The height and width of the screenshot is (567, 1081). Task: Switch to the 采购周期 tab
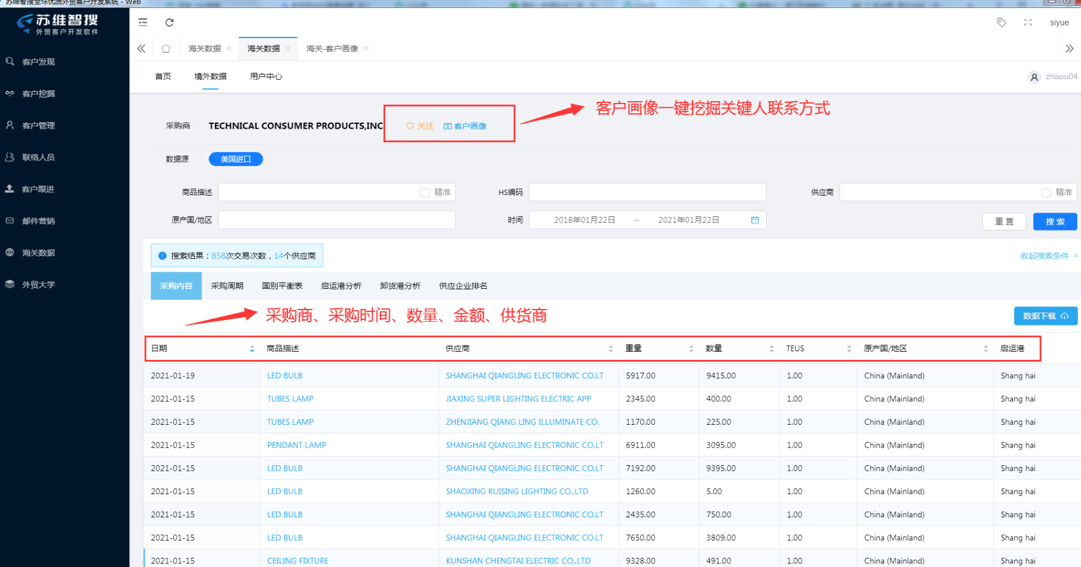tap(227, 286)
